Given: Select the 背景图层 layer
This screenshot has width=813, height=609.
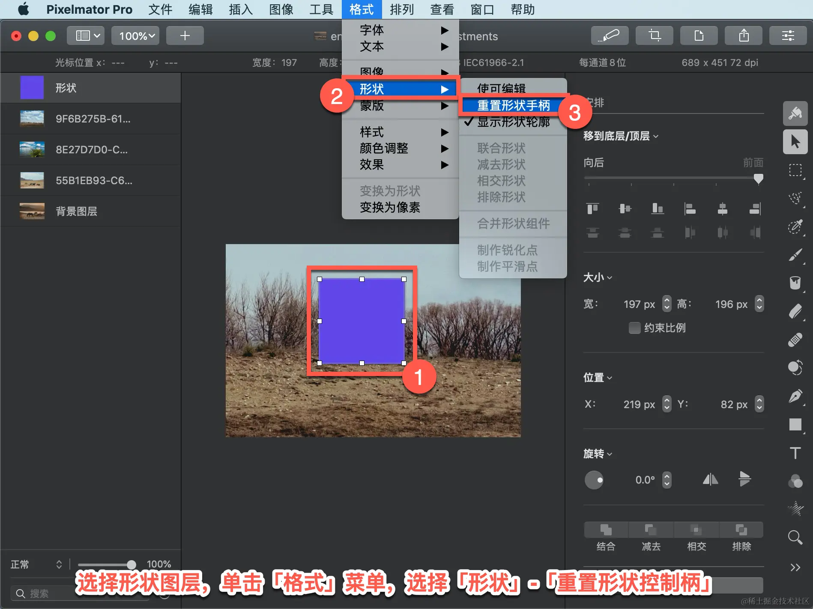Looking at the screenshot, I should point(90,211).
